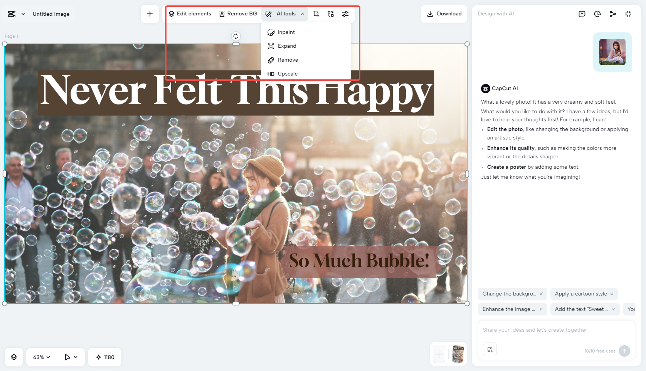Screen dimensions: 646x371
Task: Click the Share icon in the AI panel
Action: click(x=613, y=13)
